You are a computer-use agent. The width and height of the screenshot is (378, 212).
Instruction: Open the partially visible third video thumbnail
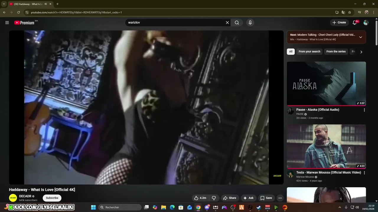[326, 195]
